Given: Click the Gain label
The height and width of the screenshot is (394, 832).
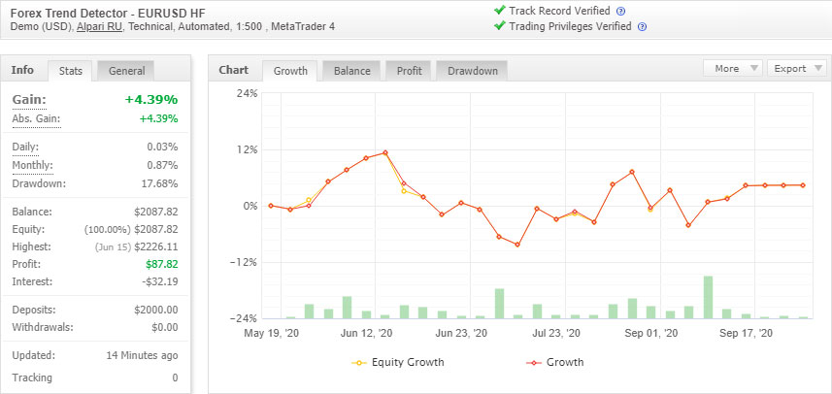Looking at the screenshot, I should [29, 100].
